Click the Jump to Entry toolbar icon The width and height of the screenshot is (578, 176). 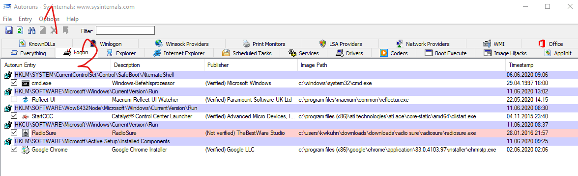43,30
